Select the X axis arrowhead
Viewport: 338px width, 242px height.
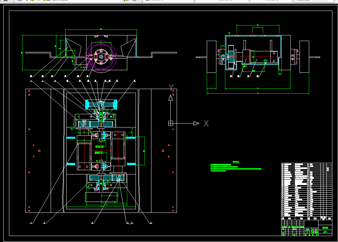(196, 123)
